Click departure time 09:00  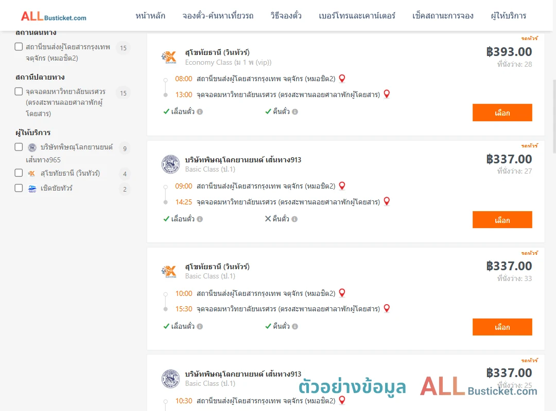pos(184,186)
